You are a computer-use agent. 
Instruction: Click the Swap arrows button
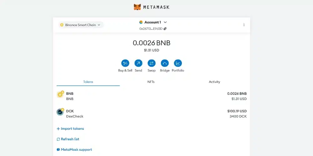click(x=151, y=63)
